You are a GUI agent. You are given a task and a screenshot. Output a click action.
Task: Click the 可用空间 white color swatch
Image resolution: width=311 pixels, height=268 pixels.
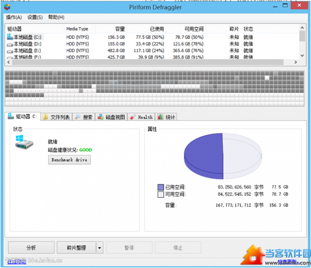(x=161, y=195)
